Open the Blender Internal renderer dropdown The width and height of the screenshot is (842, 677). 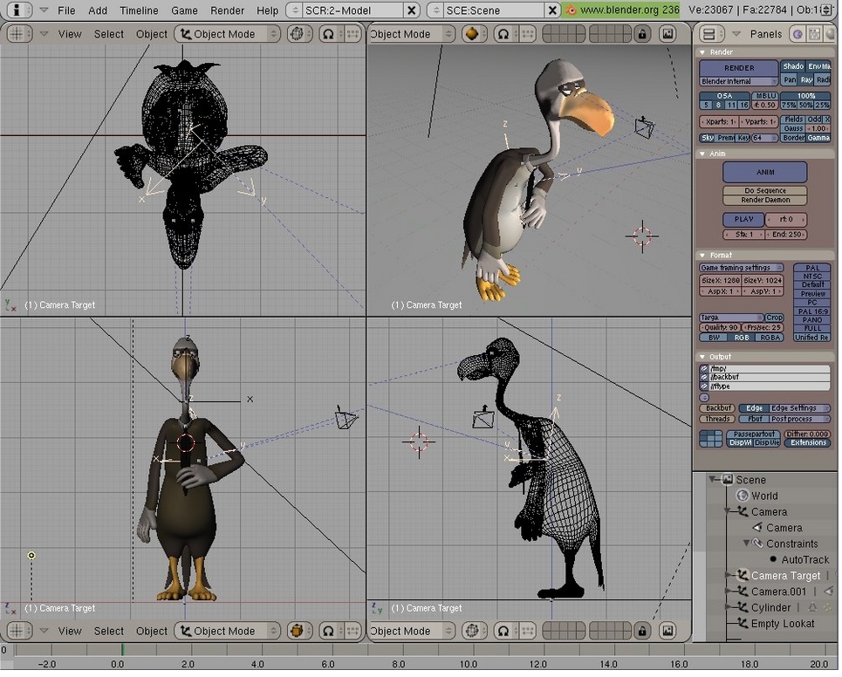[738, 81]
